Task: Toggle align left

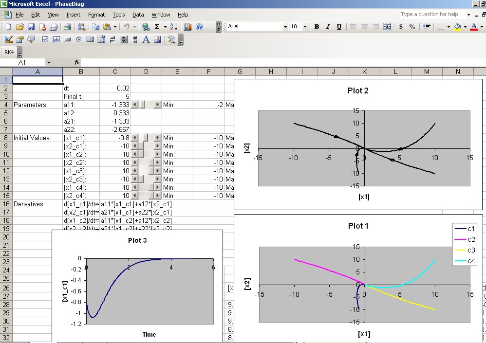Action: [353, 27]
